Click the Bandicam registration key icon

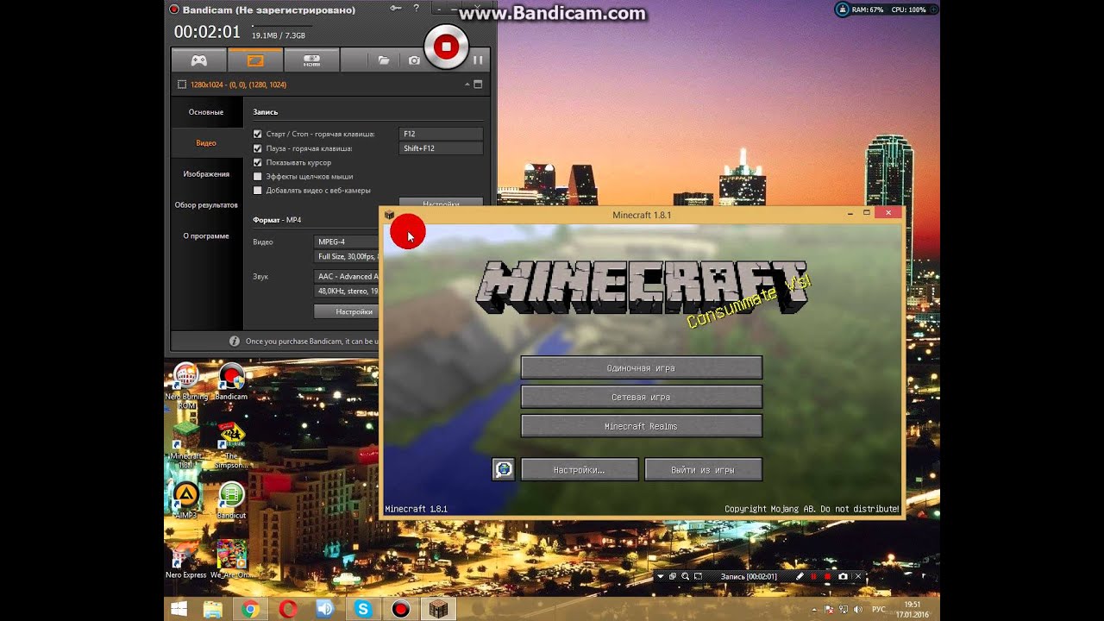[396, 9]
